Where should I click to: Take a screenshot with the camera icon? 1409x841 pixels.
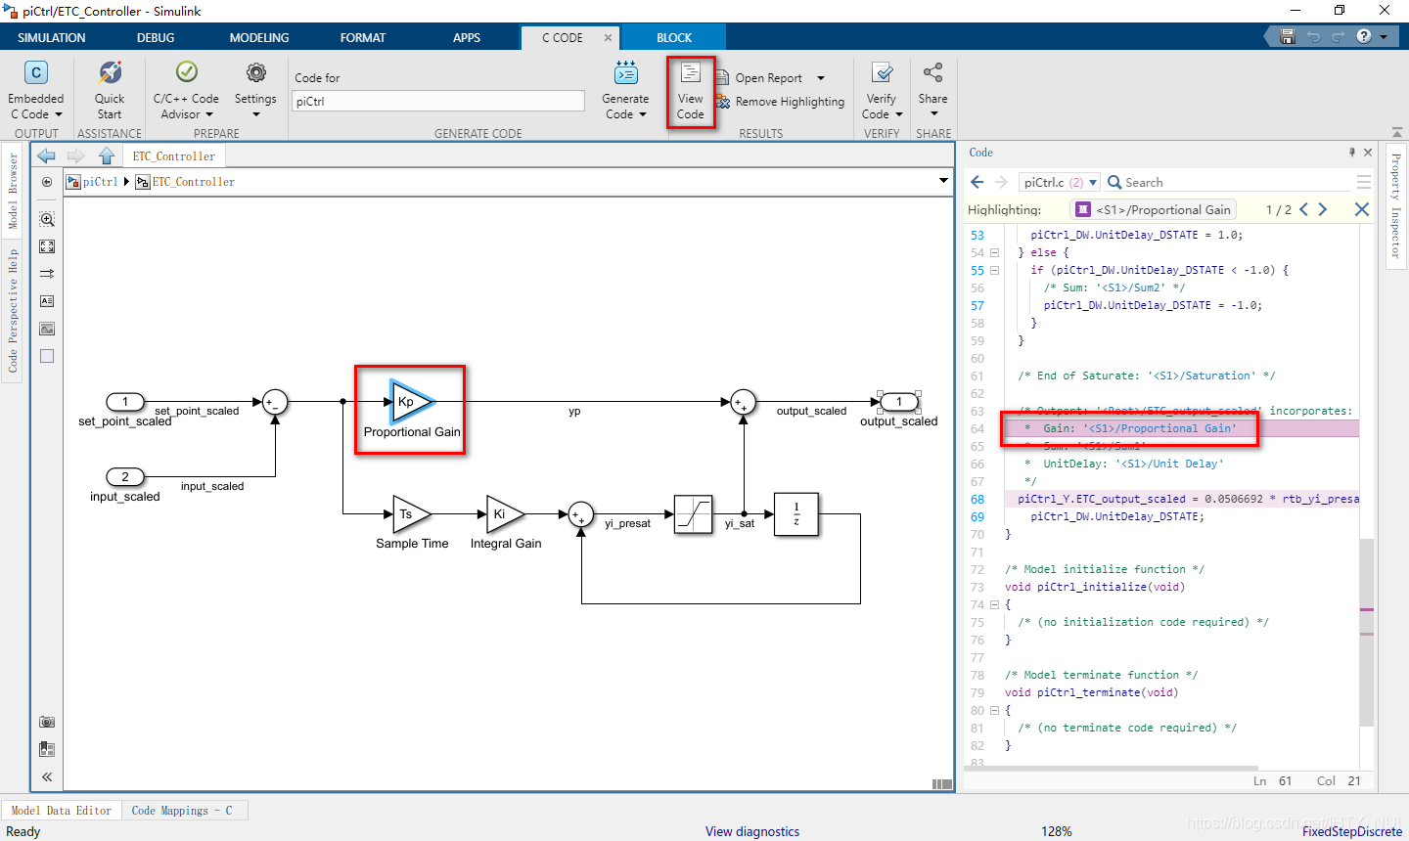(47, 722)
